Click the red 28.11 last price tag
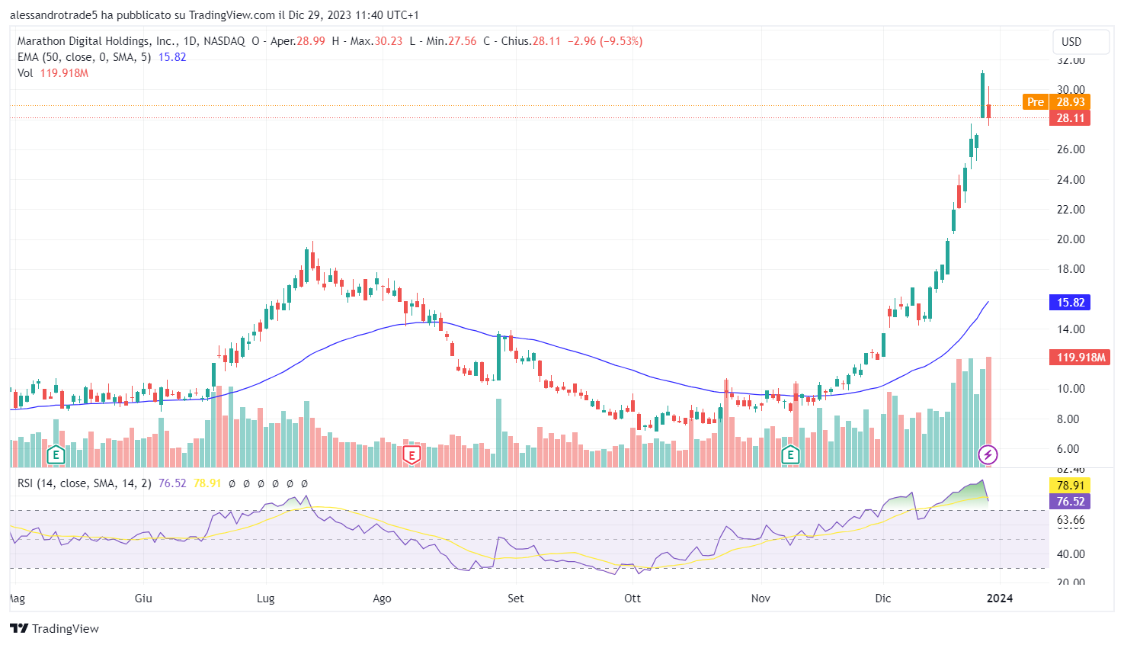The width and height of the screenshot is (1124, 645). point(1070,118)
